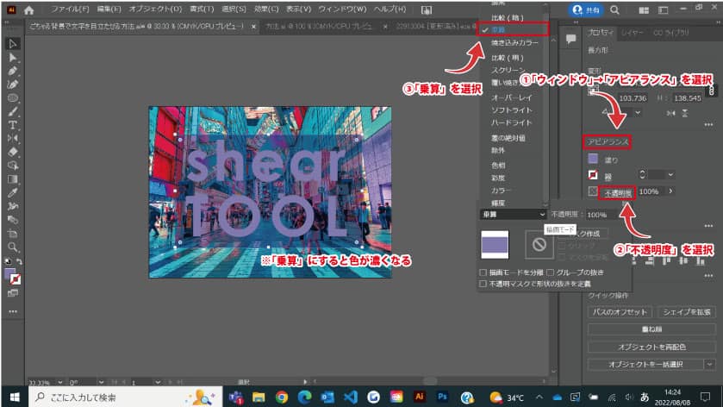Expand オブジェクトを一括選択 options arrow
This screenshot has height=407, width=723.
tap(709, 364)
